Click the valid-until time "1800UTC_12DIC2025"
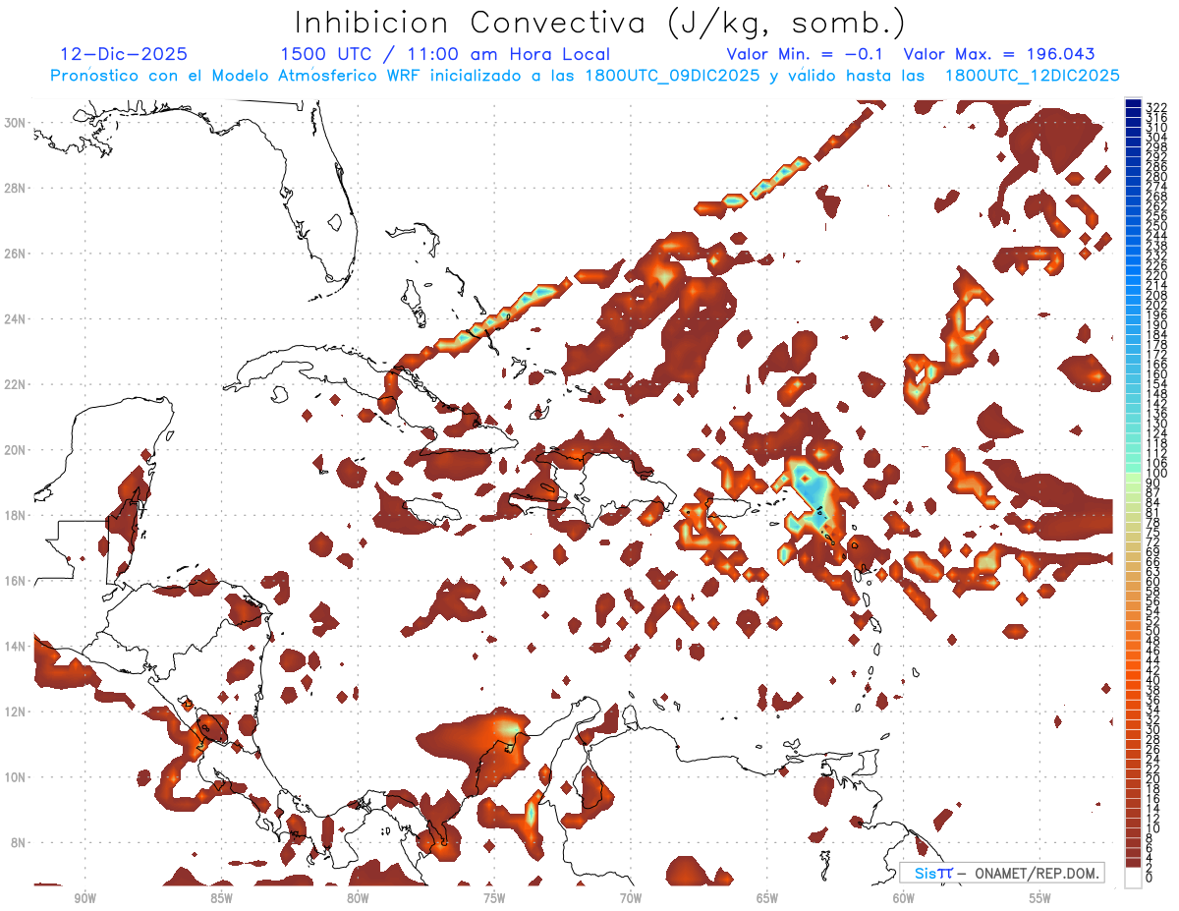 click(x=1032, y=76)
